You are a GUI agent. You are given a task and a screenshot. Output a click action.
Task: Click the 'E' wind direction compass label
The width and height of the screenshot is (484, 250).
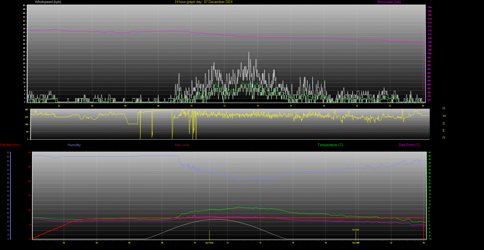444,131
